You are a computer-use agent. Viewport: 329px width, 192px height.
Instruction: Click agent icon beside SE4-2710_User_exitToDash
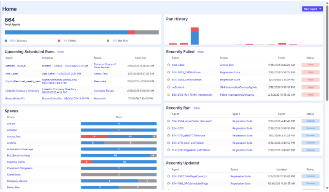click(x=169, y=143)
